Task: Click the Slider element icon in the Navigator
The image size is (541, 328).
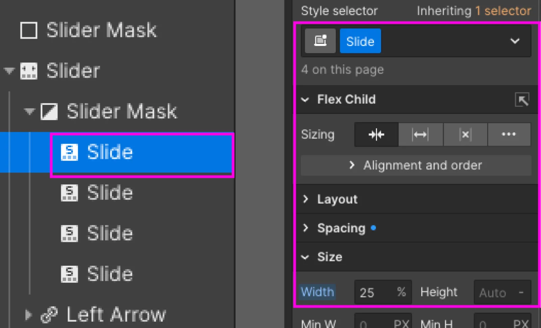Action: click(x=29, y=71)
